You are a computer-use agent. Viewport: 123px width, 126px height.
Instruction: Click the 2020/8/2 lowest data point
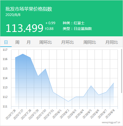[68, 102]
